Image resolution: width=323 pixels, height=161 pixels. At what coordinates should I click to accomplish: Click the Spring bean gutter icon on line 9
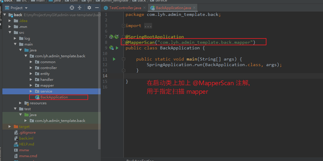tap(112, 48)
